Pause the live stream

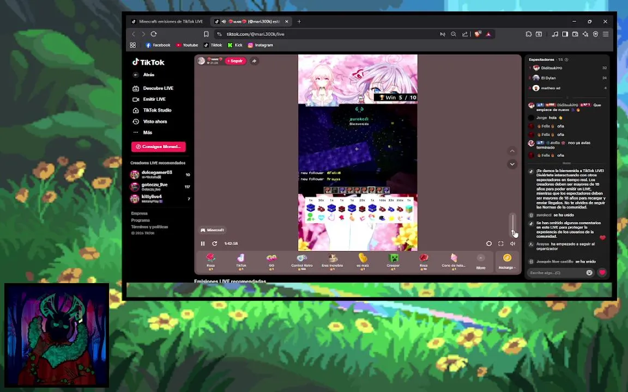click(x=203, y=243)
